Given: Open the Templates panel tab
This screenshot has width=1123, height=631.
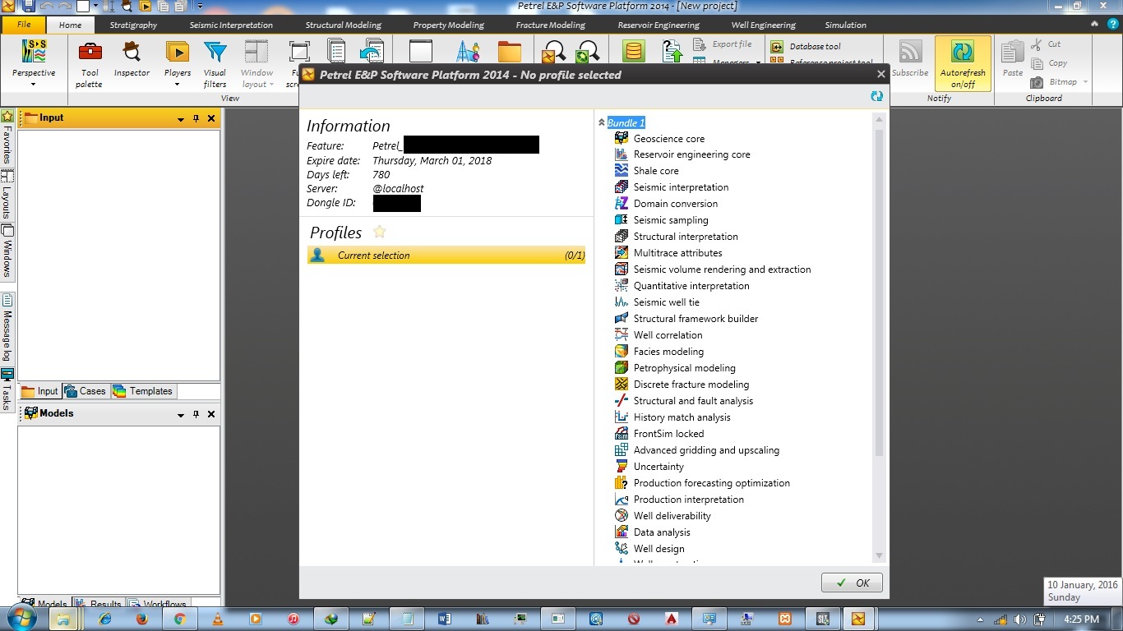Looking at the screenshot, I should (x=143, y=391).
